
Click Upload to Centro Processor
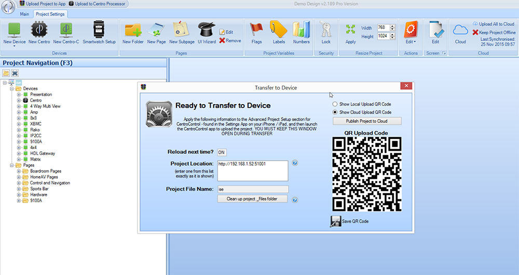(x=97, y=4)
